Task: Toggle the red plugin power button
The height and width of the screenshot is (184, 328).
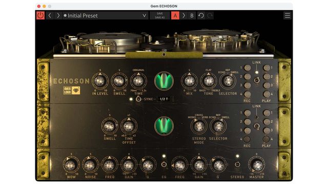Action: tap(40, 15)
